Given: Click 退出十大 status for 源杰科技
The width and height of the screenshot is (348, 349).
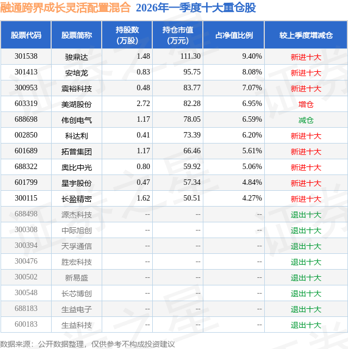Looking at the screenshot, I should pos(306,215).
